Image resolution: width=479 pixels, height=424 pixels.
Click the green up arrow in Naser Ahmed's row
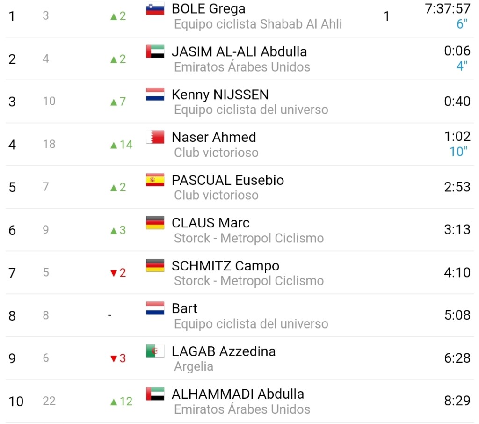click(x=113, y=145)
